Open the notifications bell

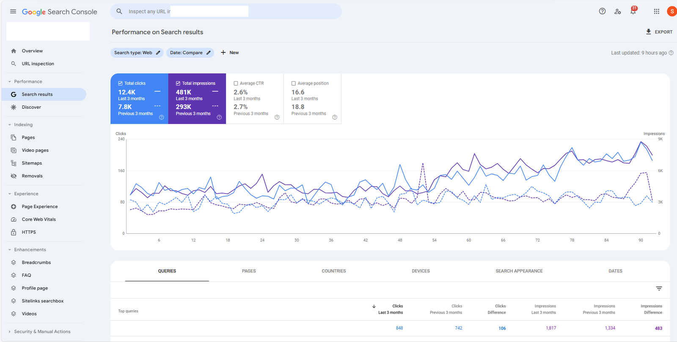(633, 11)
